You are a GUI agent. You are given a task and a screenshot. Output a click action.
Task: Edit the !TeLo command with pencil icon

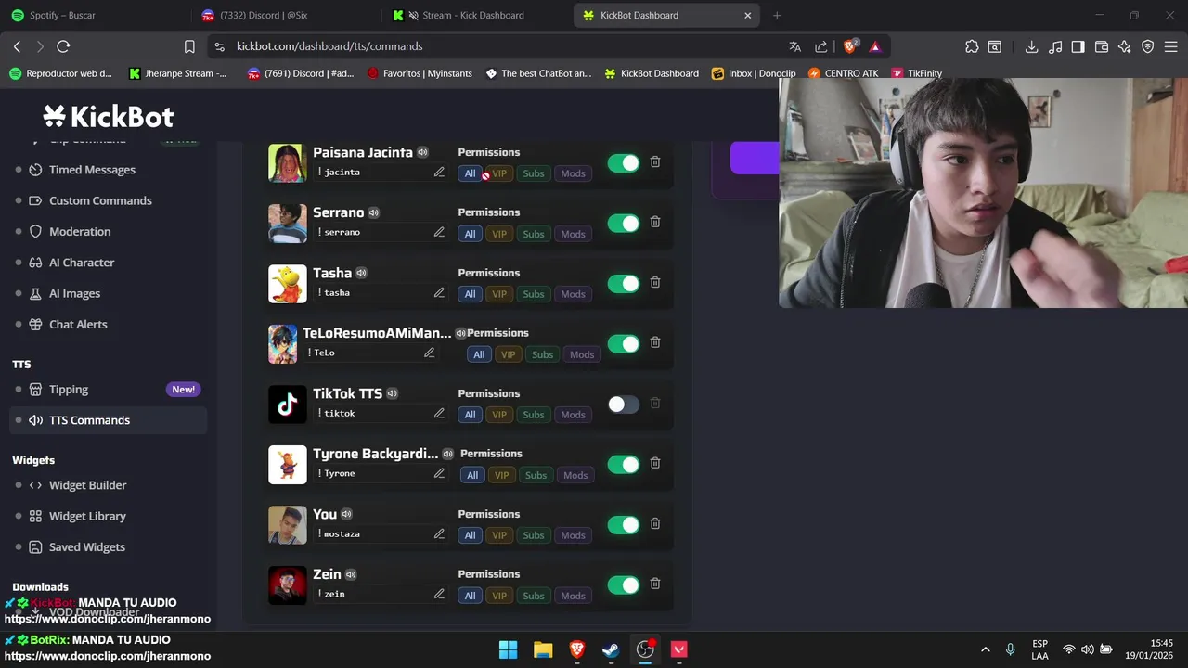(x=429, y=353)
